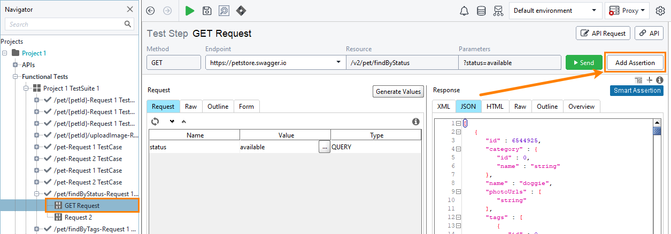Select the Raw tab in Response panel
The image size is (671, 234).
tap(520, 106)
